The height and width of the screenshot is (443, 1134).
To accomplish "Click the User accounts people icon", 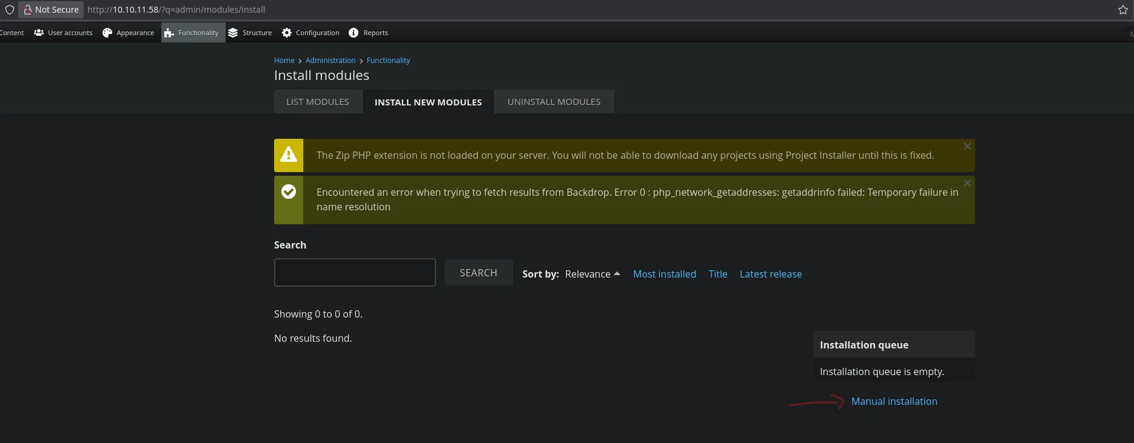I will [x=39, y=33].
